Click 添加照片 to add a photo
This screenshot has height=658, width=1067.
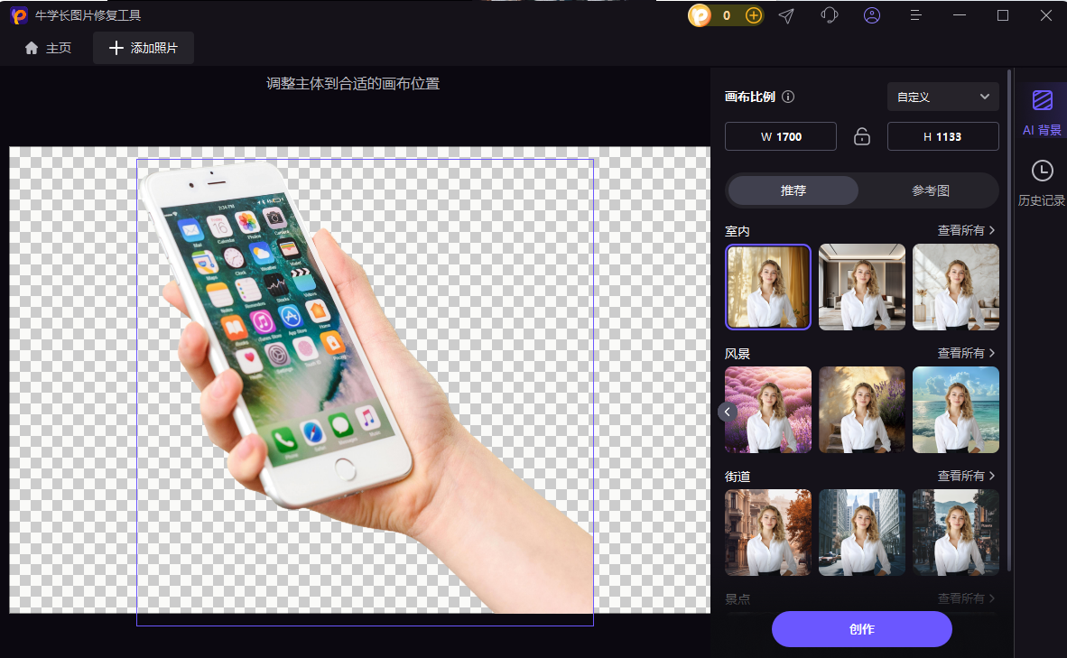(x=144, y=48)
